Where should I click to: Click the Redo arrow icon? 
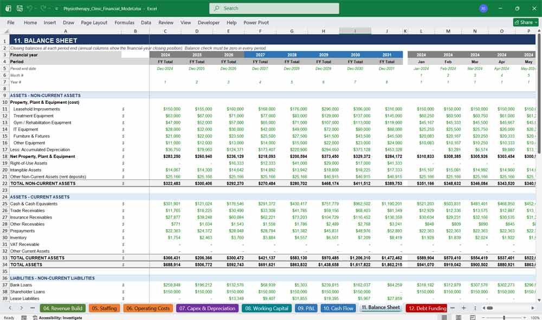click(x=43, y=8)
